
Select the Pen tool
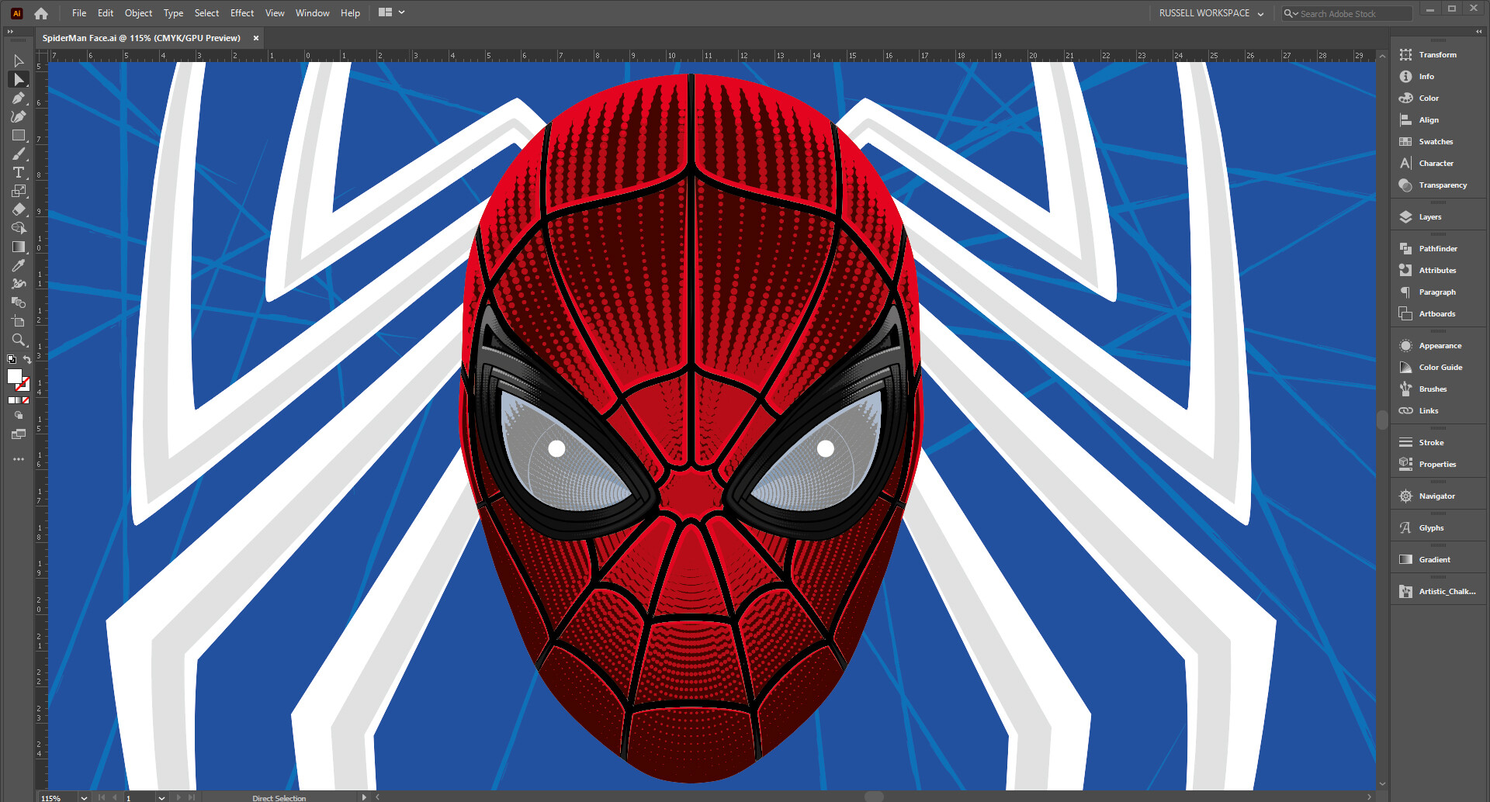(19, 99)
